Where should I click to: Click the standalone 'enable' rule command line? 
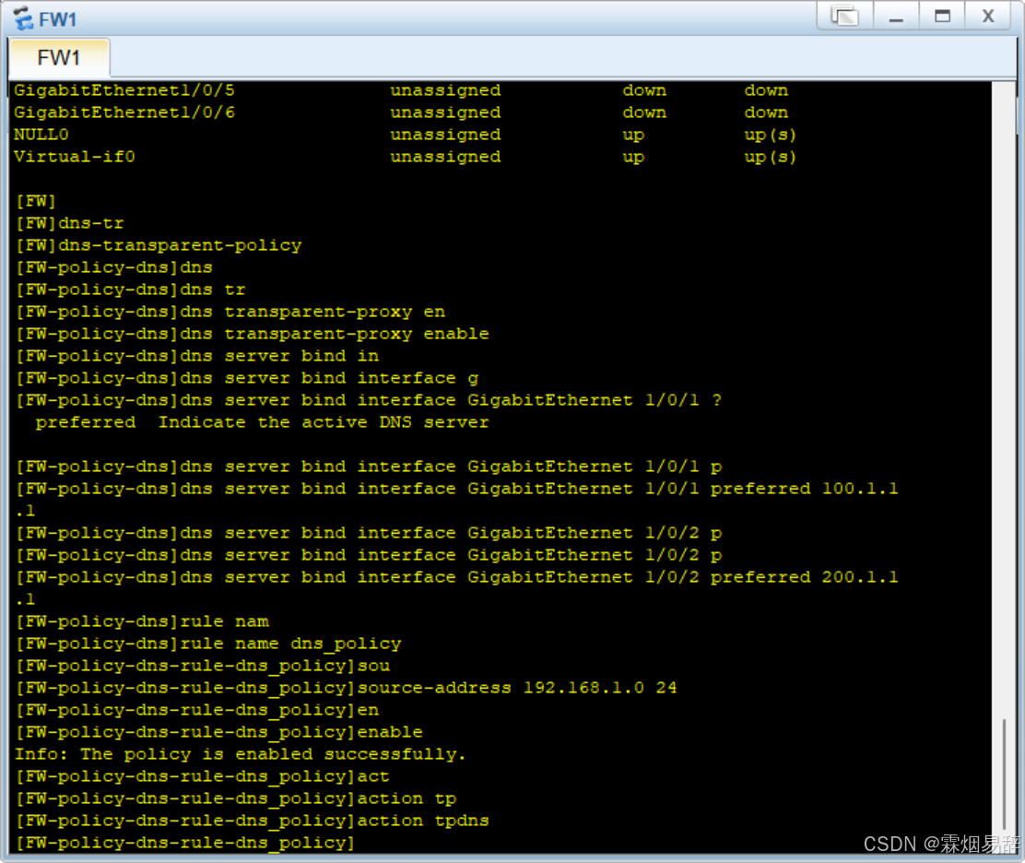[219, 731]
